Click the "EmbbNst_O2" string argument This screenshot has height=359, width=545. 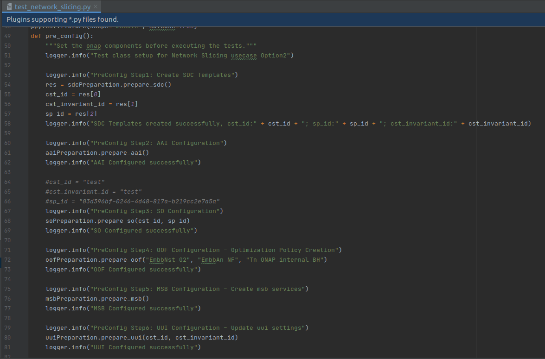(168, 260)
